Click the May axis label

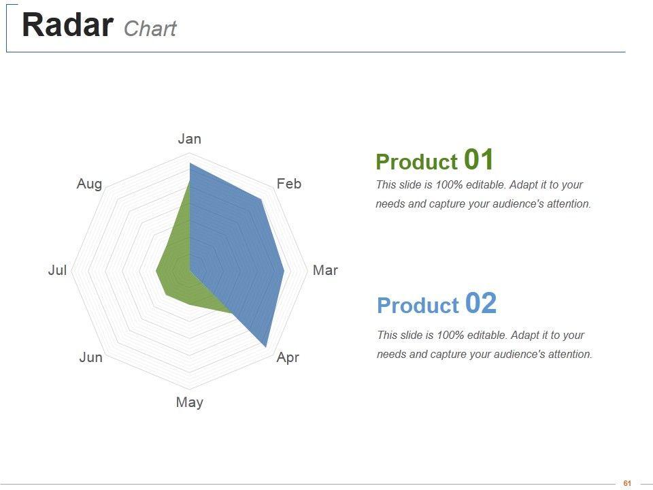(x=189, y=402)
